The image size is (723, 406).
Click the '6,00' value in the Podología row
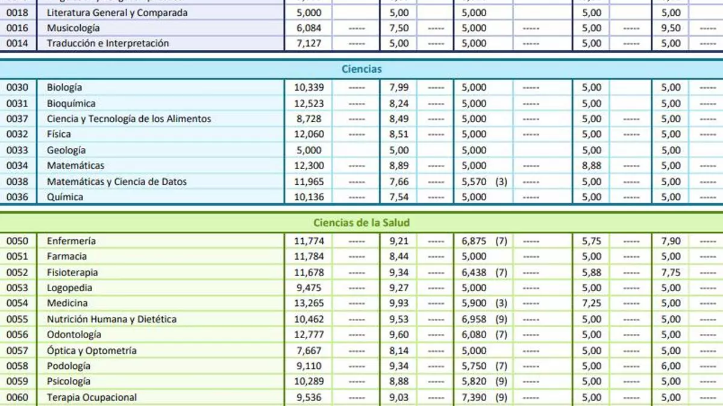click(671, 366)
